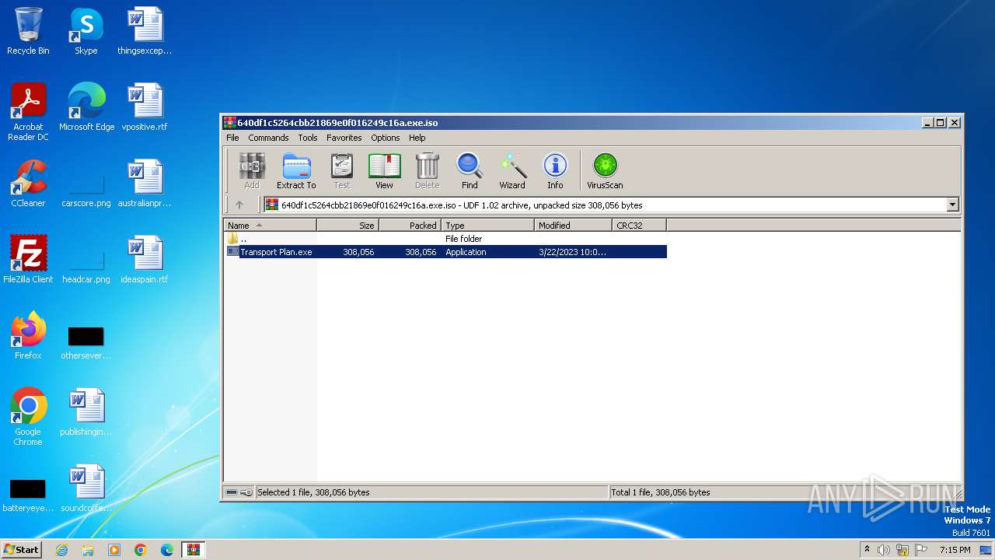Sort by Name column header
The image size is (995, 560).
[270, 226]
